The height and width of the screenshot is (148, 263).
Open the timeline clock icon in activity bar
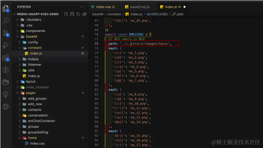[5, 70]
